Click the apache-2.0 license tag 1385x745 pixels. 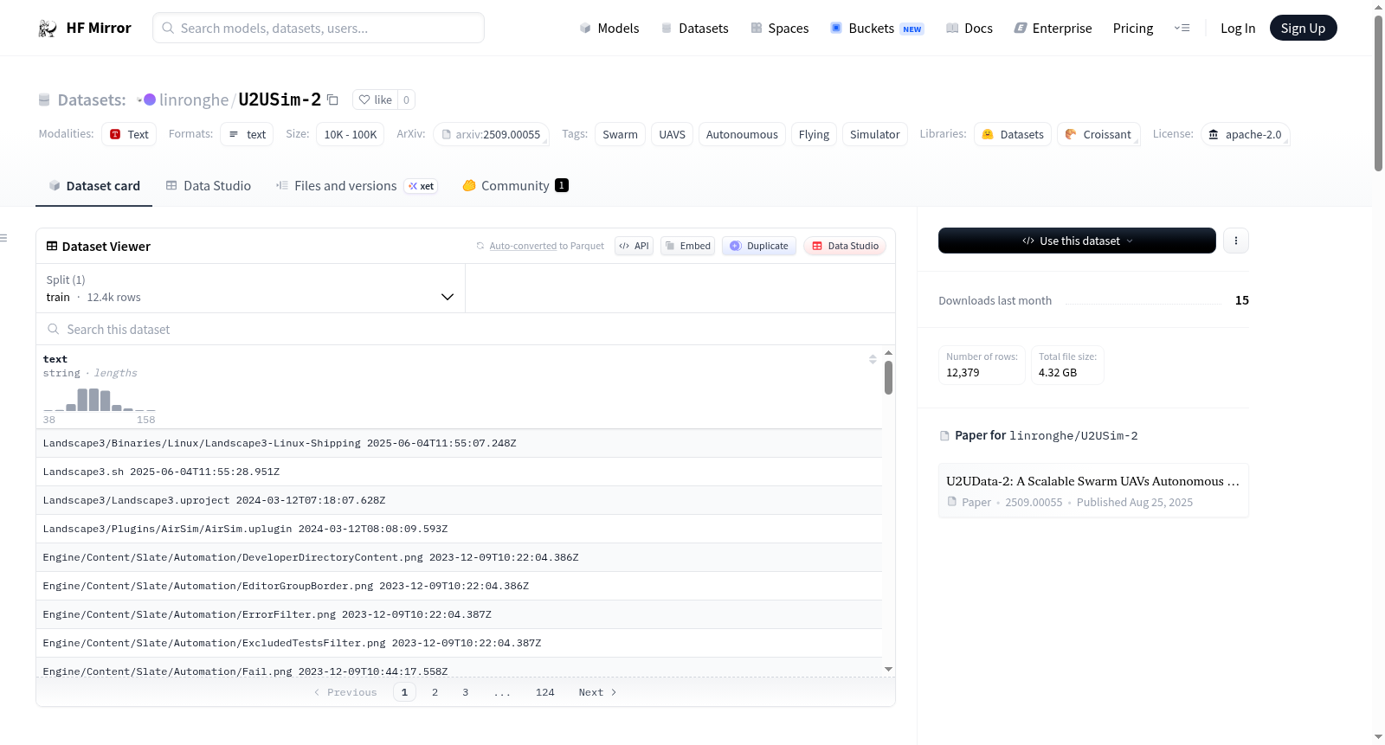tap(1245, 134)
